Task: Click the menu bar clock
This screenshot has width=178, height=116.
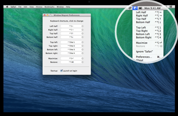Action: click(x=152, y=8)
